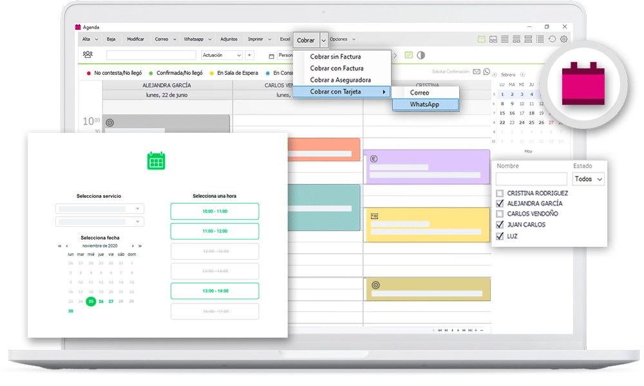Open the Estado 'Todos' dropdown
Screen dimensions: 644x386
click(589, 179)
